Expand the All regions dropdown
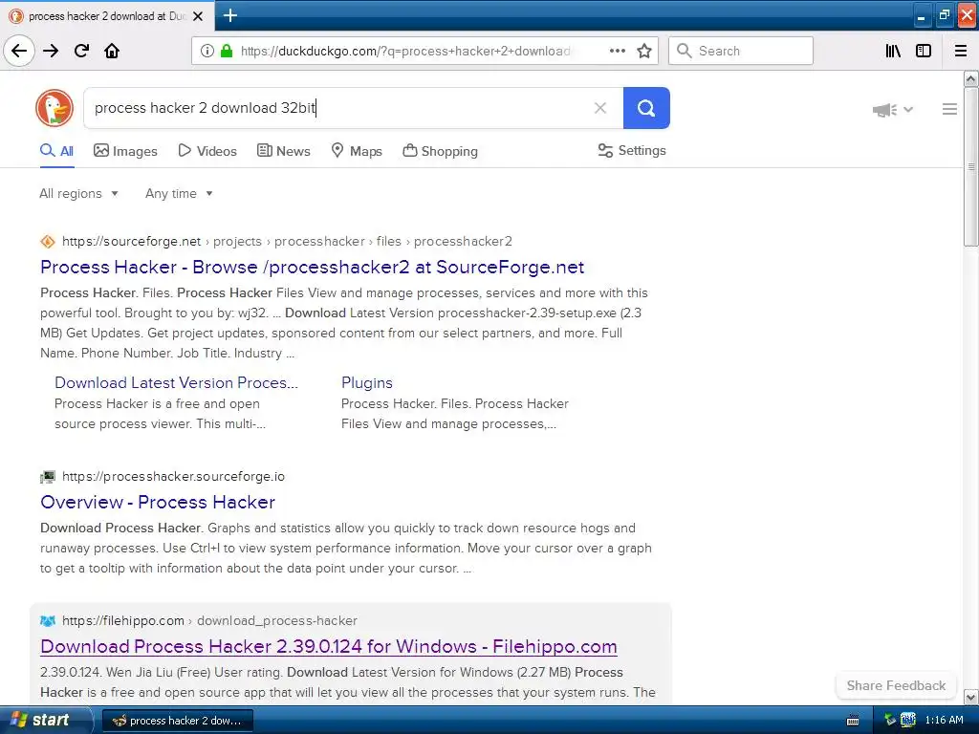The image size is (979, 734). coord(78,193)
